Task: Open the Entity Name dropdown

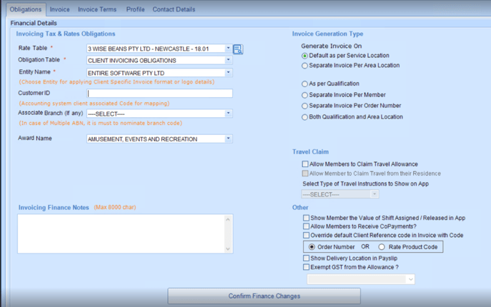Action: tap(228, 73)
